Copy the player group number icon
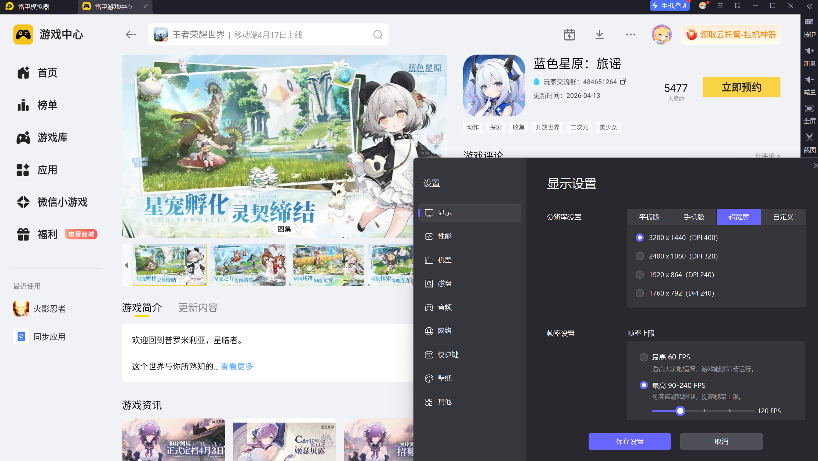 tap(623, 82)
